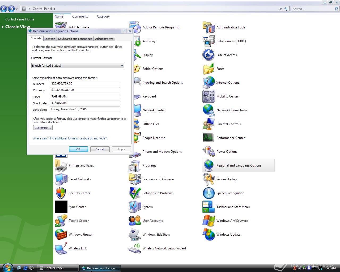340x272 pixels.
Task: Switch to the Keyboards and Languages tab
Action: [x=75, y=39]
